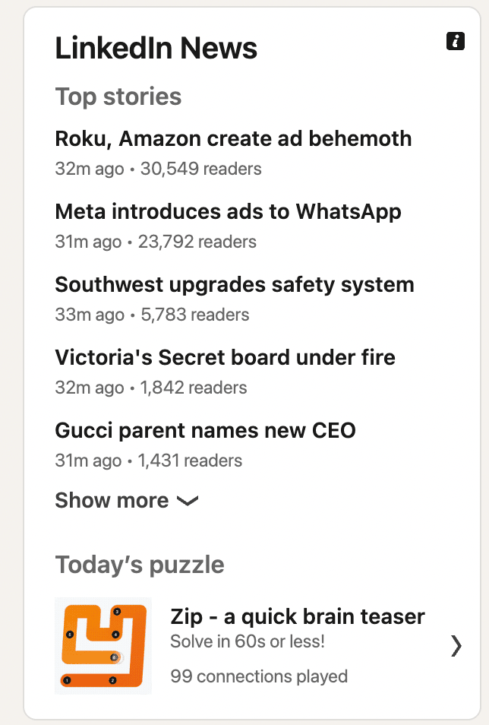Click the 99 connections played text
This screenshot has width=489, height=725.
[x=259, y=676]
